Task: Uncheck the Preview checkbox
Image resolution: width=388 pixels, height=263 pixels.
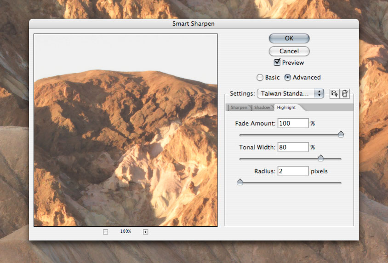Action: [x=277, y=63]
